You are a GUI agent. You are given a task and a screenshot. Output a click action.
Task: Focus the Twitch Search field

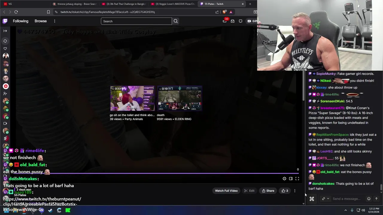pos(136,21)
